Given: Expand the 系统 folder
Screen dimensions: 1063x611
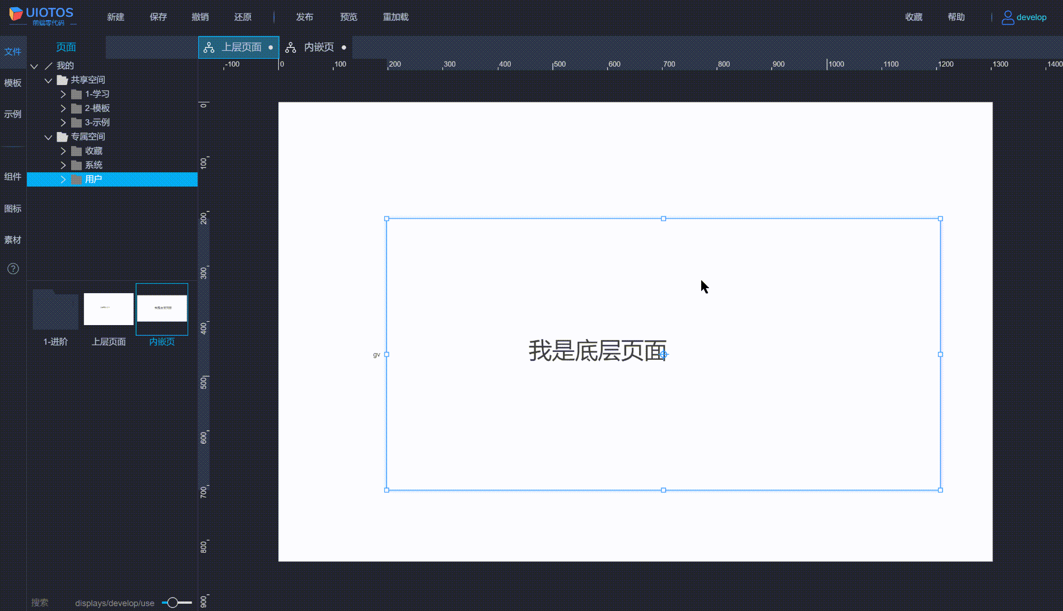Looking at the screenshot, I should 63,165.
